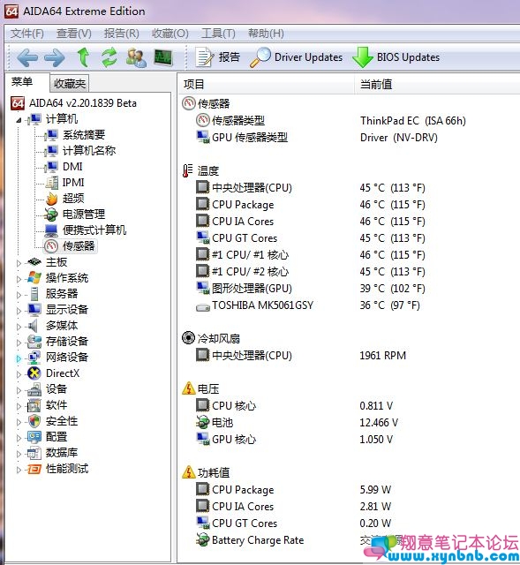Select 传感器 in the tree

[79, 246]
